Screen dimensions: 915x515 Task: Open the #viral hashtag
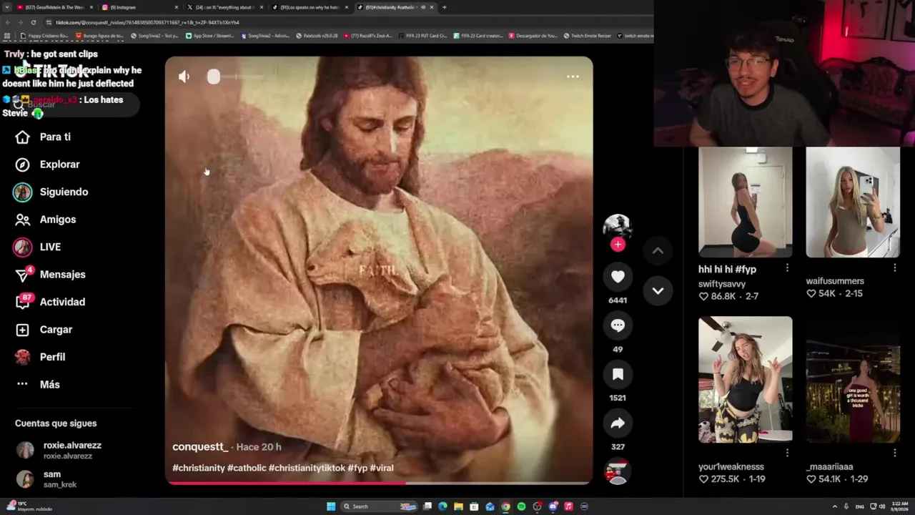382,468
